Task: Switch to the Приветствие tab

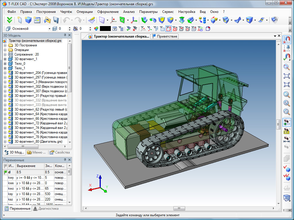Action: (165, 36)
